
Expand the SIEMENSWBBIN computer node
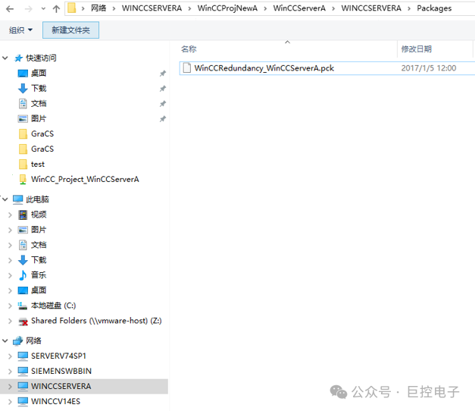(10, 372)
